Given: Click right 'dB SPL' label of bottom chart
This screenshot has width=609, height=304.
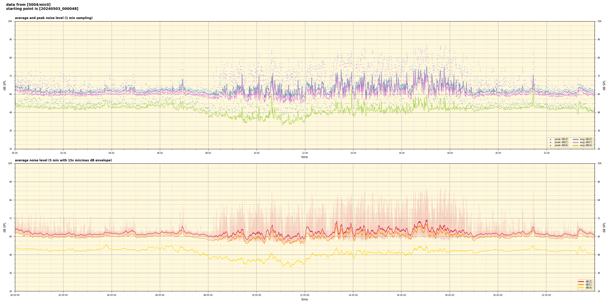Looking at the screenshot, I should point(604,227).
